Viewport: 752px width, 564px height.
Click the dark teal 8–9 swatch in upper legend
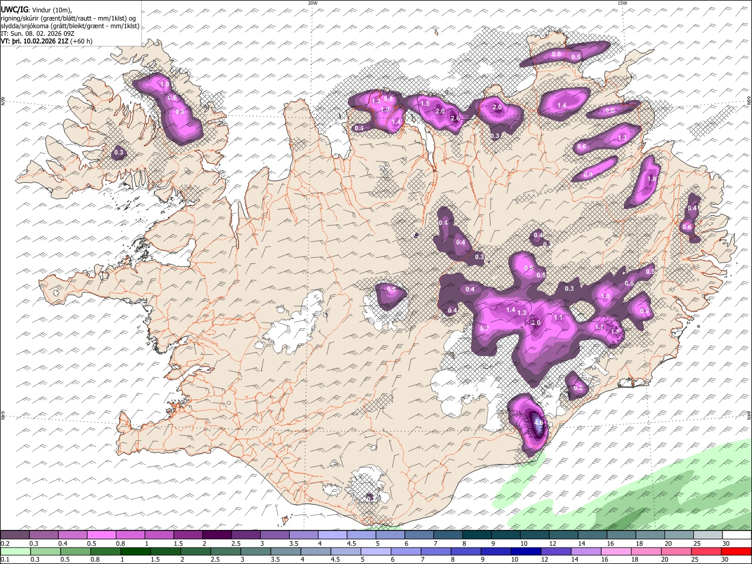477,535
